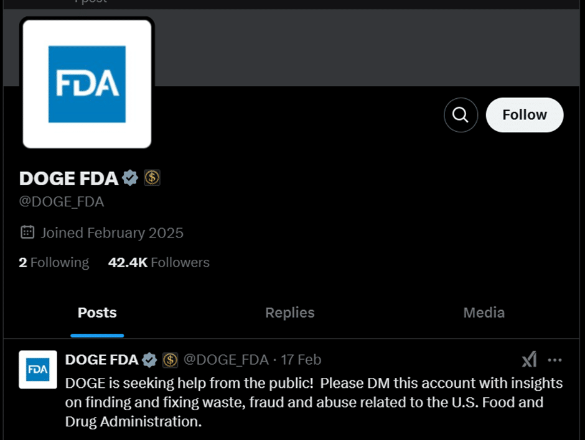Open the 42.4K Followers list
This screenshot has height=440, width=585.
pyautogui.click(x=159, y=262)
